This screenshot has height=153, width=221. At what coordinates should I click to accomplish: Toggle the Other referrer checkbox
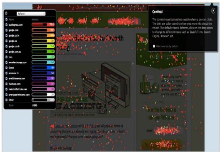[x=6, y=100]
